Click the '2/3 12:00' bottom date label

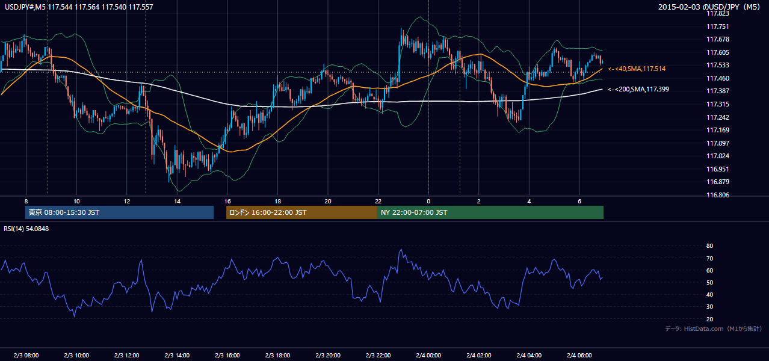click(x=127, y=356)
